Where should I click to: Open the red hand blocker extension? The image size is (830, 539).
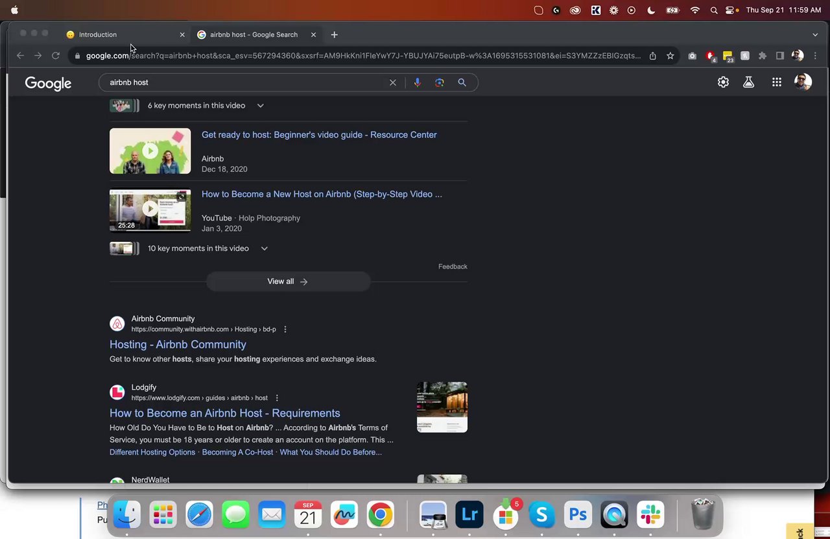tap(710, 56)
